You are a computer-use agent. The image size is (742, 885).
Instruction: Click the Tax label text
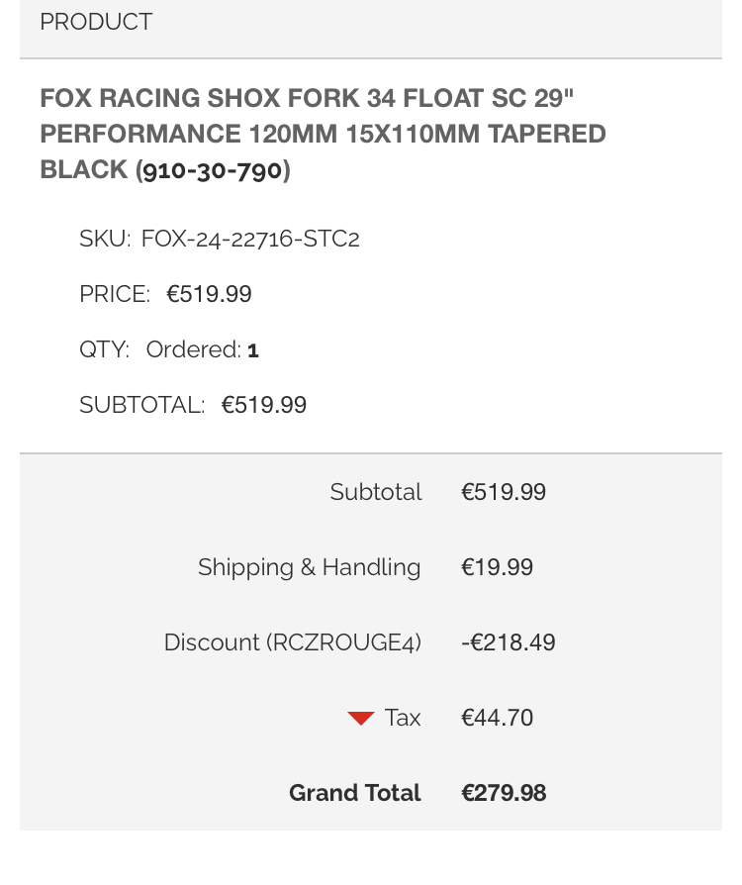coord(403,718)
